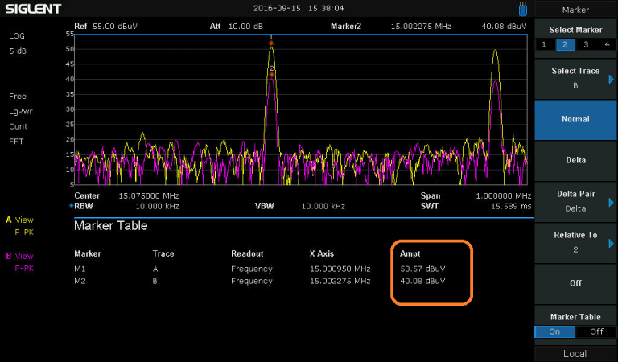618x362 pixels.
Task: Choose the Delta marker mode
Action: point(575,160)
